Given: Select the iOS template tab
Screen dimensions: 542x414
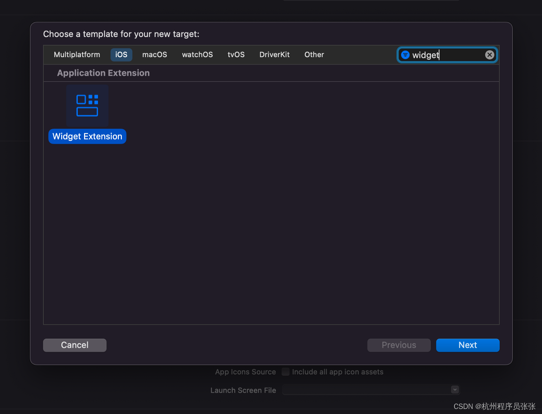Looking at the screenshot, I should click(x=121, y=55).
